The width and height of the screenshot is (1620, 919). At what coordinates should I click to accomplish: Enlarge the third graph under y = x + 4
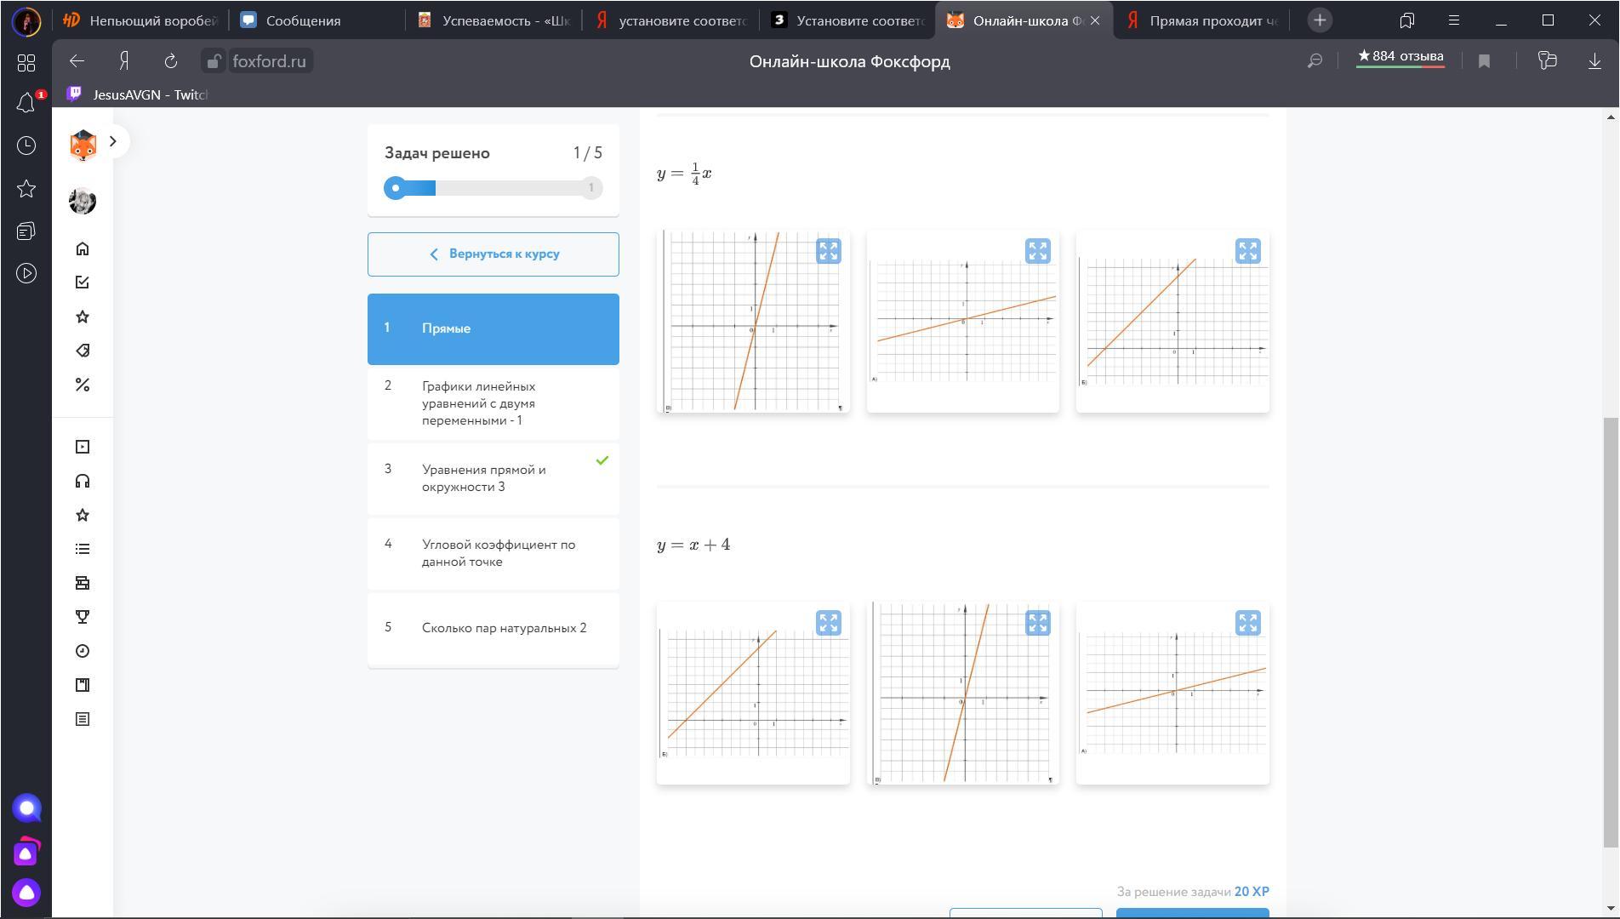(x=1247, y=623)
